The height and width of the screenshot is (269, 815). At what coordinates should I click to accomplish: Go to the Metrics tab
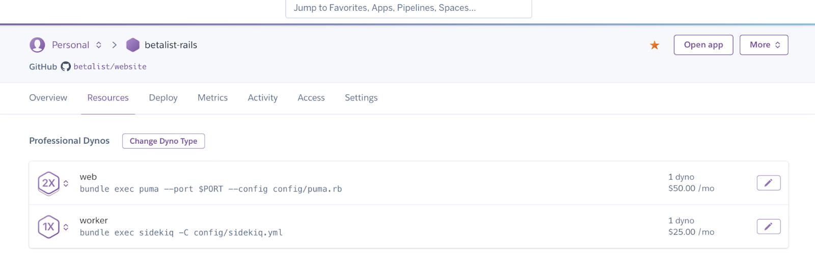[212, 98]
